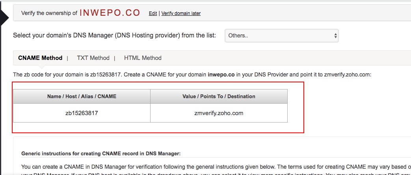
Task: Click the up-down arrows on the Others.. selector
Action: (x=335, y=35)
